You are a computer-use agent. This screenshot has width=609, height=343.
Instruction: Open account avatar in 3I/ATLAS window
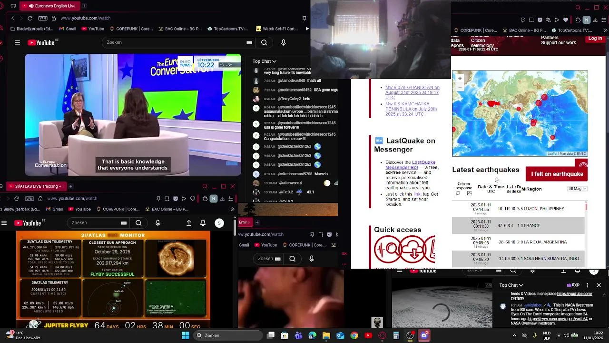pos(219,223)
